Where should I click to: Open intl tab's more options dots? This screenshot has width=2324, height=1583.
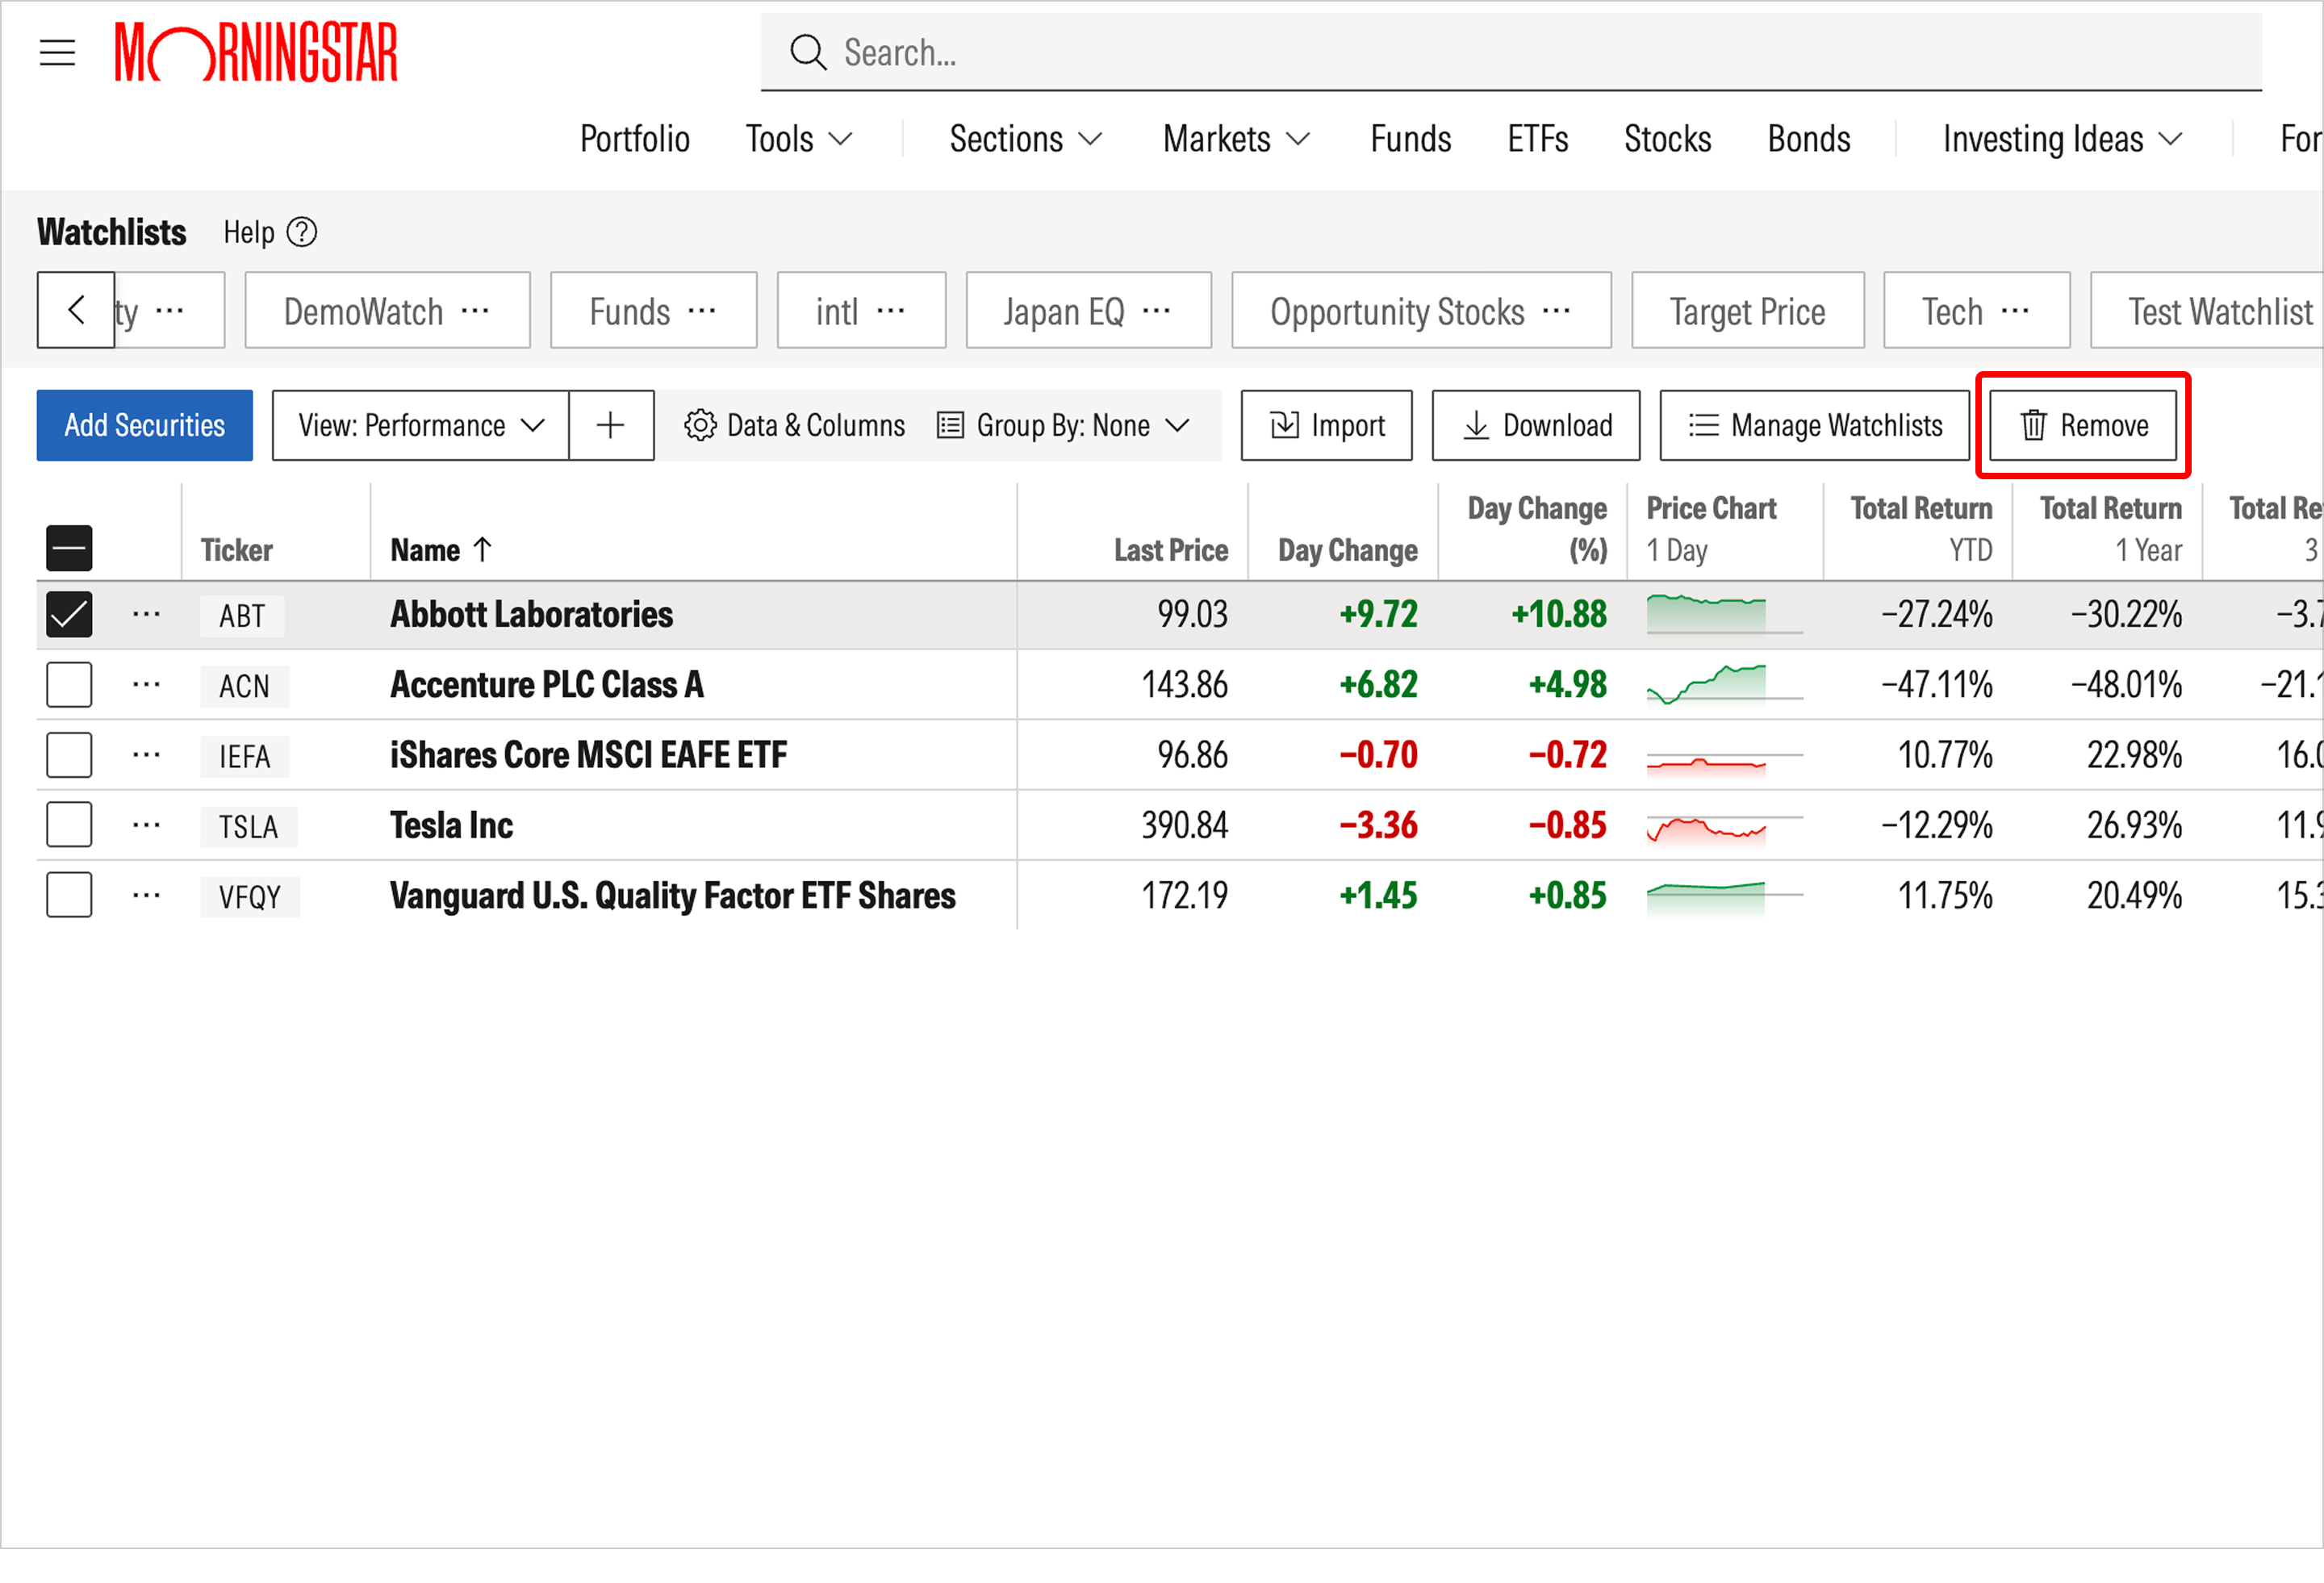click(890, 311)
